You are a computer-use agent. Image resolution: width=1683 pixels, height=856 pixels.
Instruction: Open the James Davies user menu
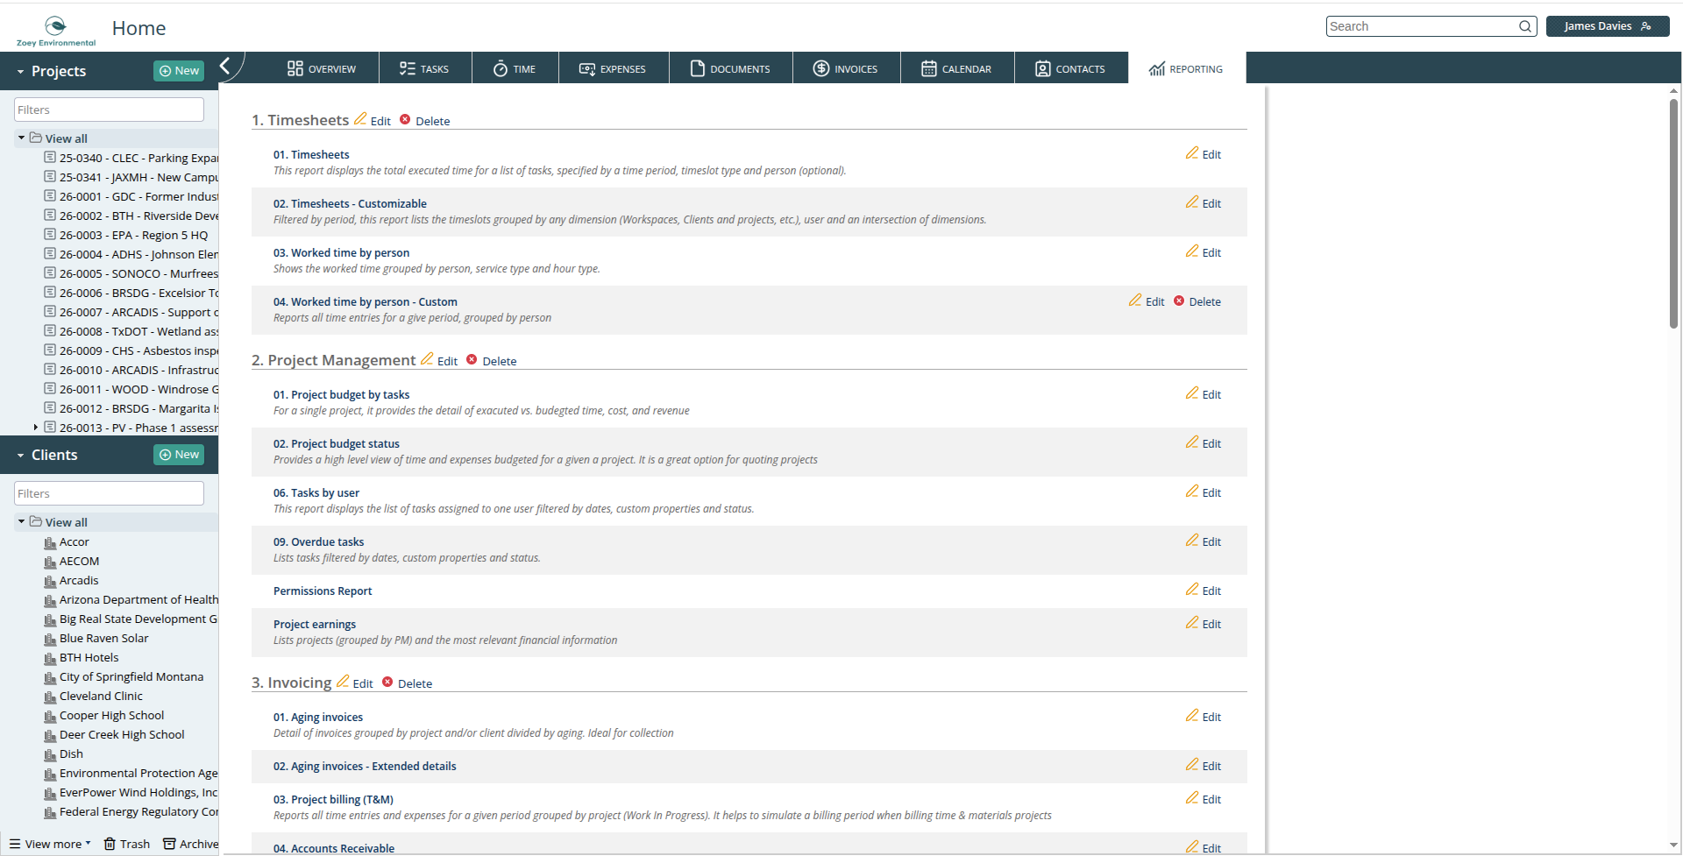click(1608, 26)
